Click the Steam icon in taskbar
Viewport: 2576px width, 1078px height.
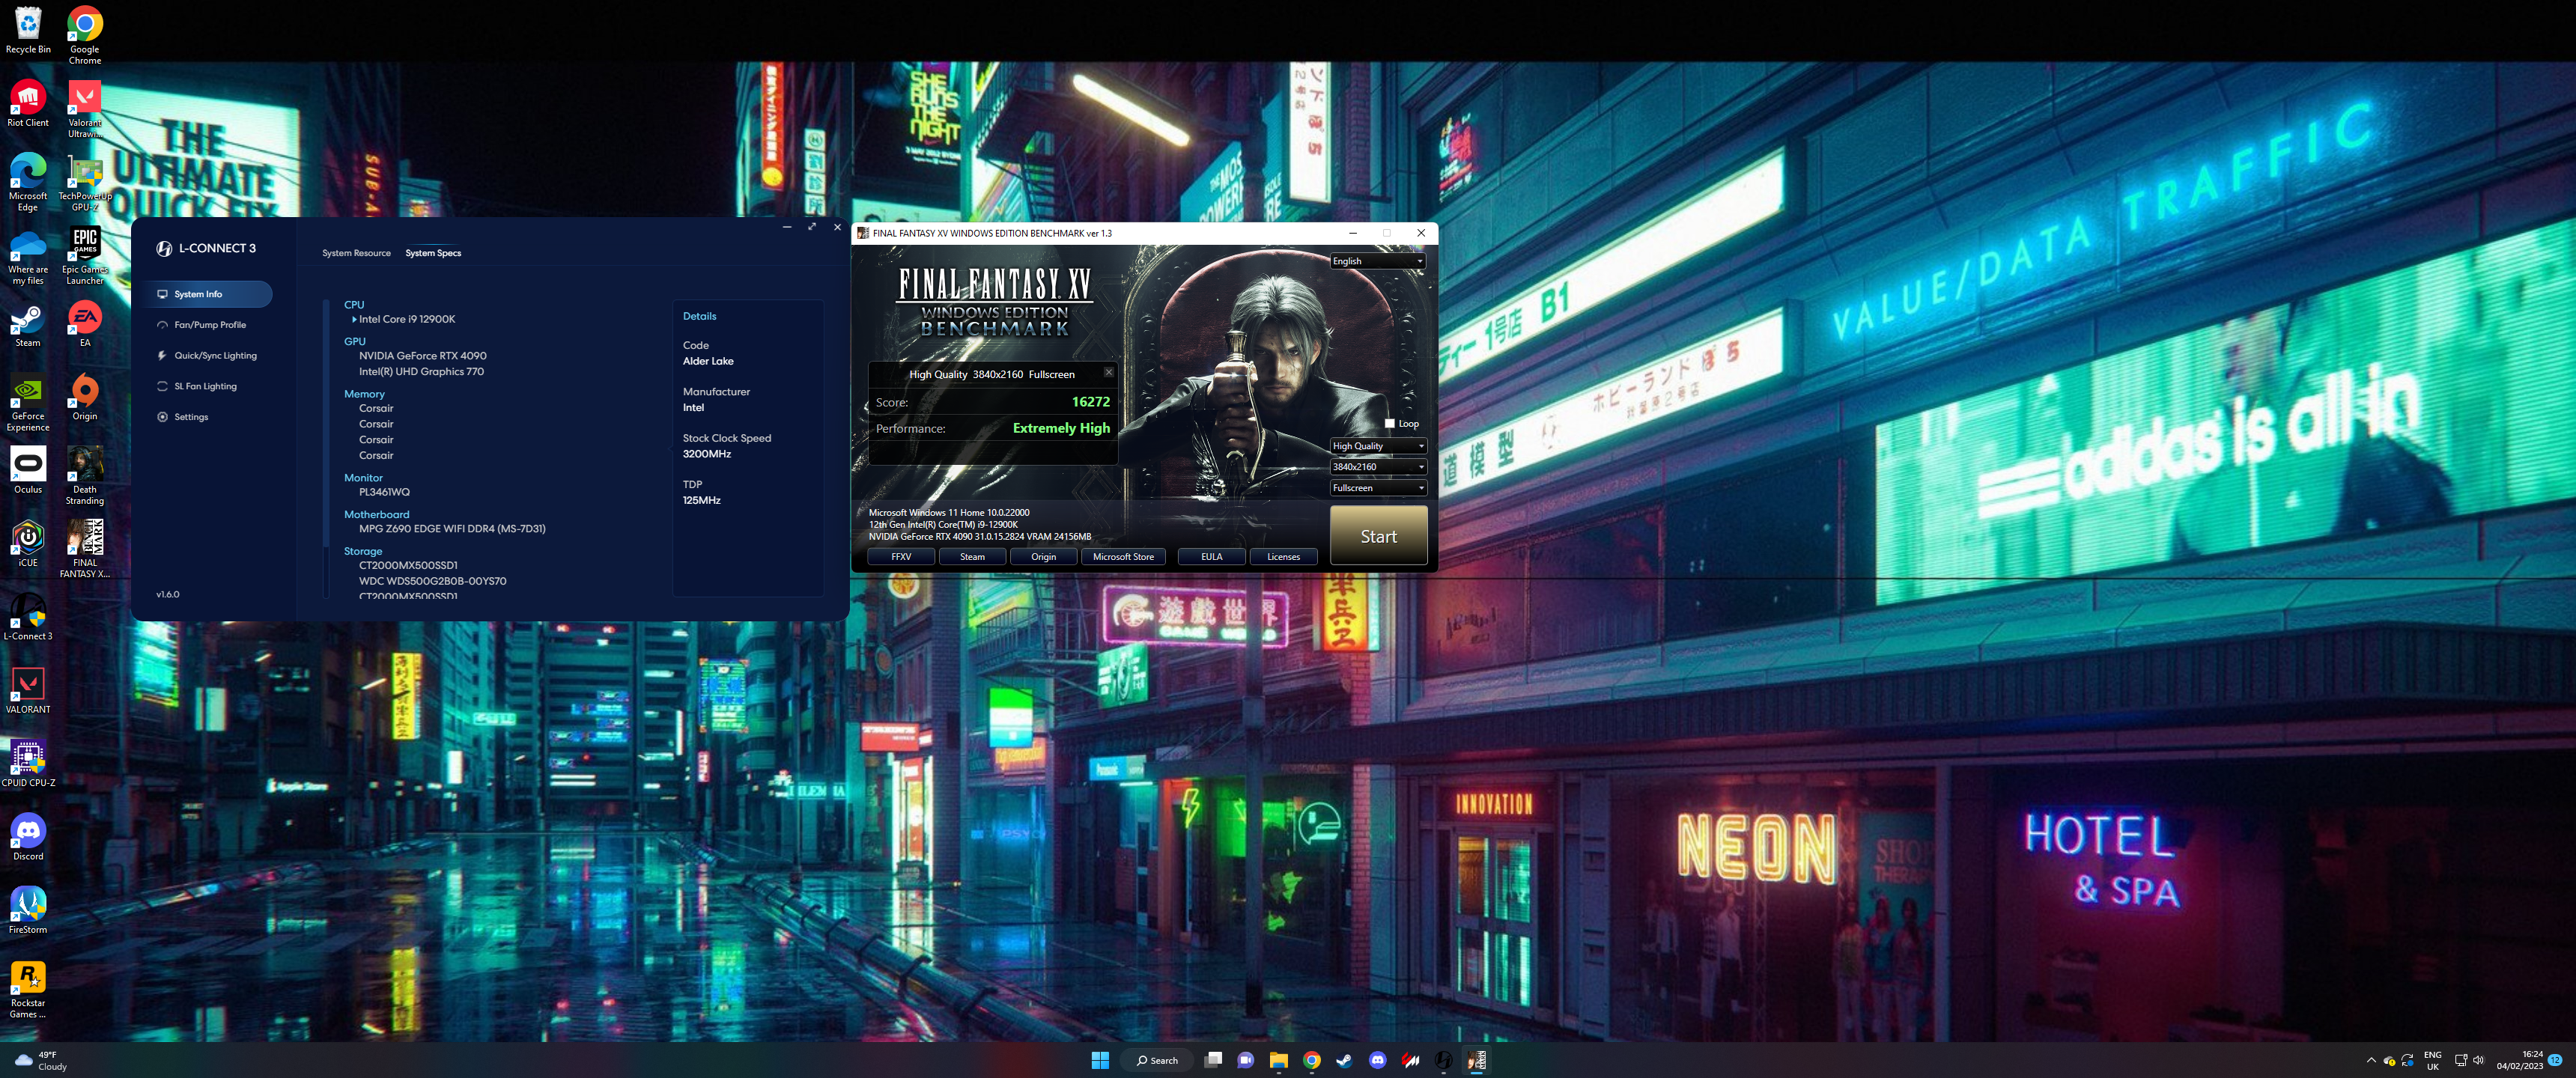click(1344, 1060)
